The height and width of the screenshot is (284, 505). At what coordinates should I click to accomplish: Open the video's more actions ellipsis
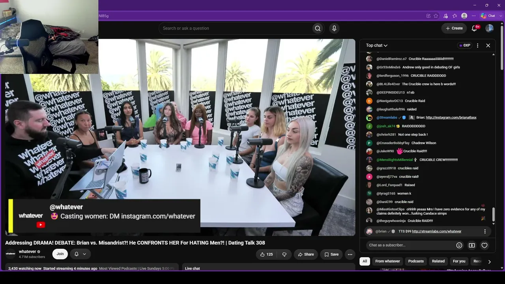pos(350,254)
